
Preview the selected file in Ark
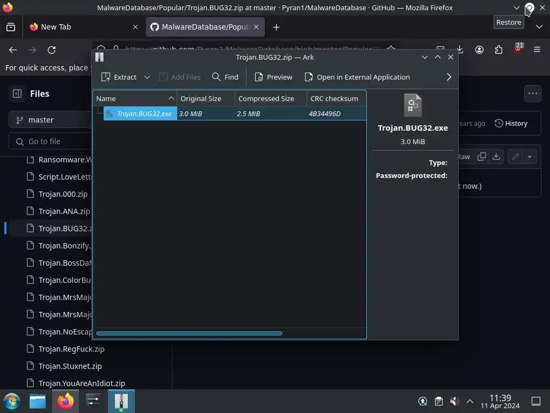pos(273,77)
